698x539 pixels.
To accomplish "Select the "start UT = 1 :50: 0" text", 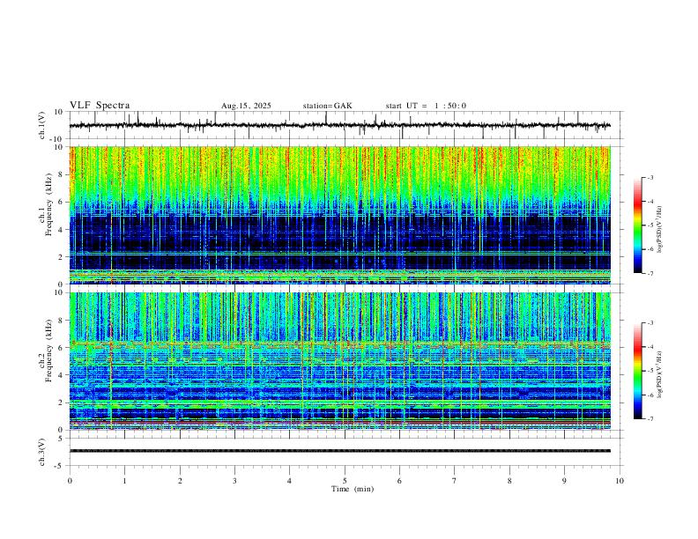I will point(426,106).
